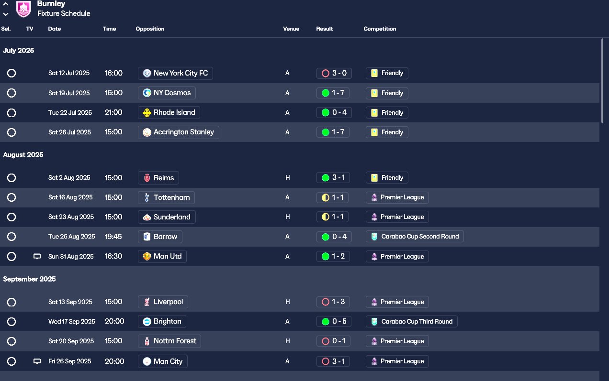Image resolution: width=609 pixels, height=381 pixels.
Task: Sort by the Competition column header
Action: (x=380, y=29)
